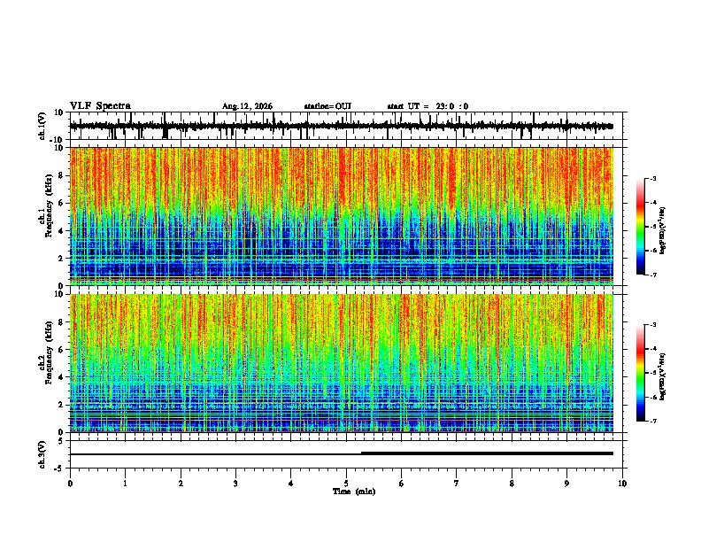Select the '1' tick on the Time axis
The width and height of the screenshot is (701, 542).
click(x=125, y=484)
